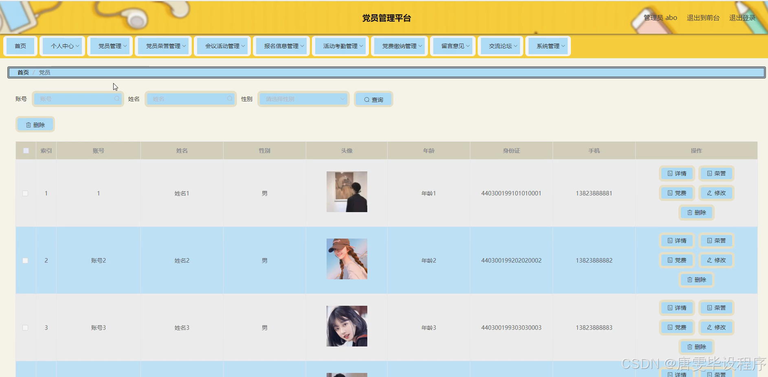Screen dimensions: 768x377
Task: Click the search icon in 账号 field
Action: (117, 99)
